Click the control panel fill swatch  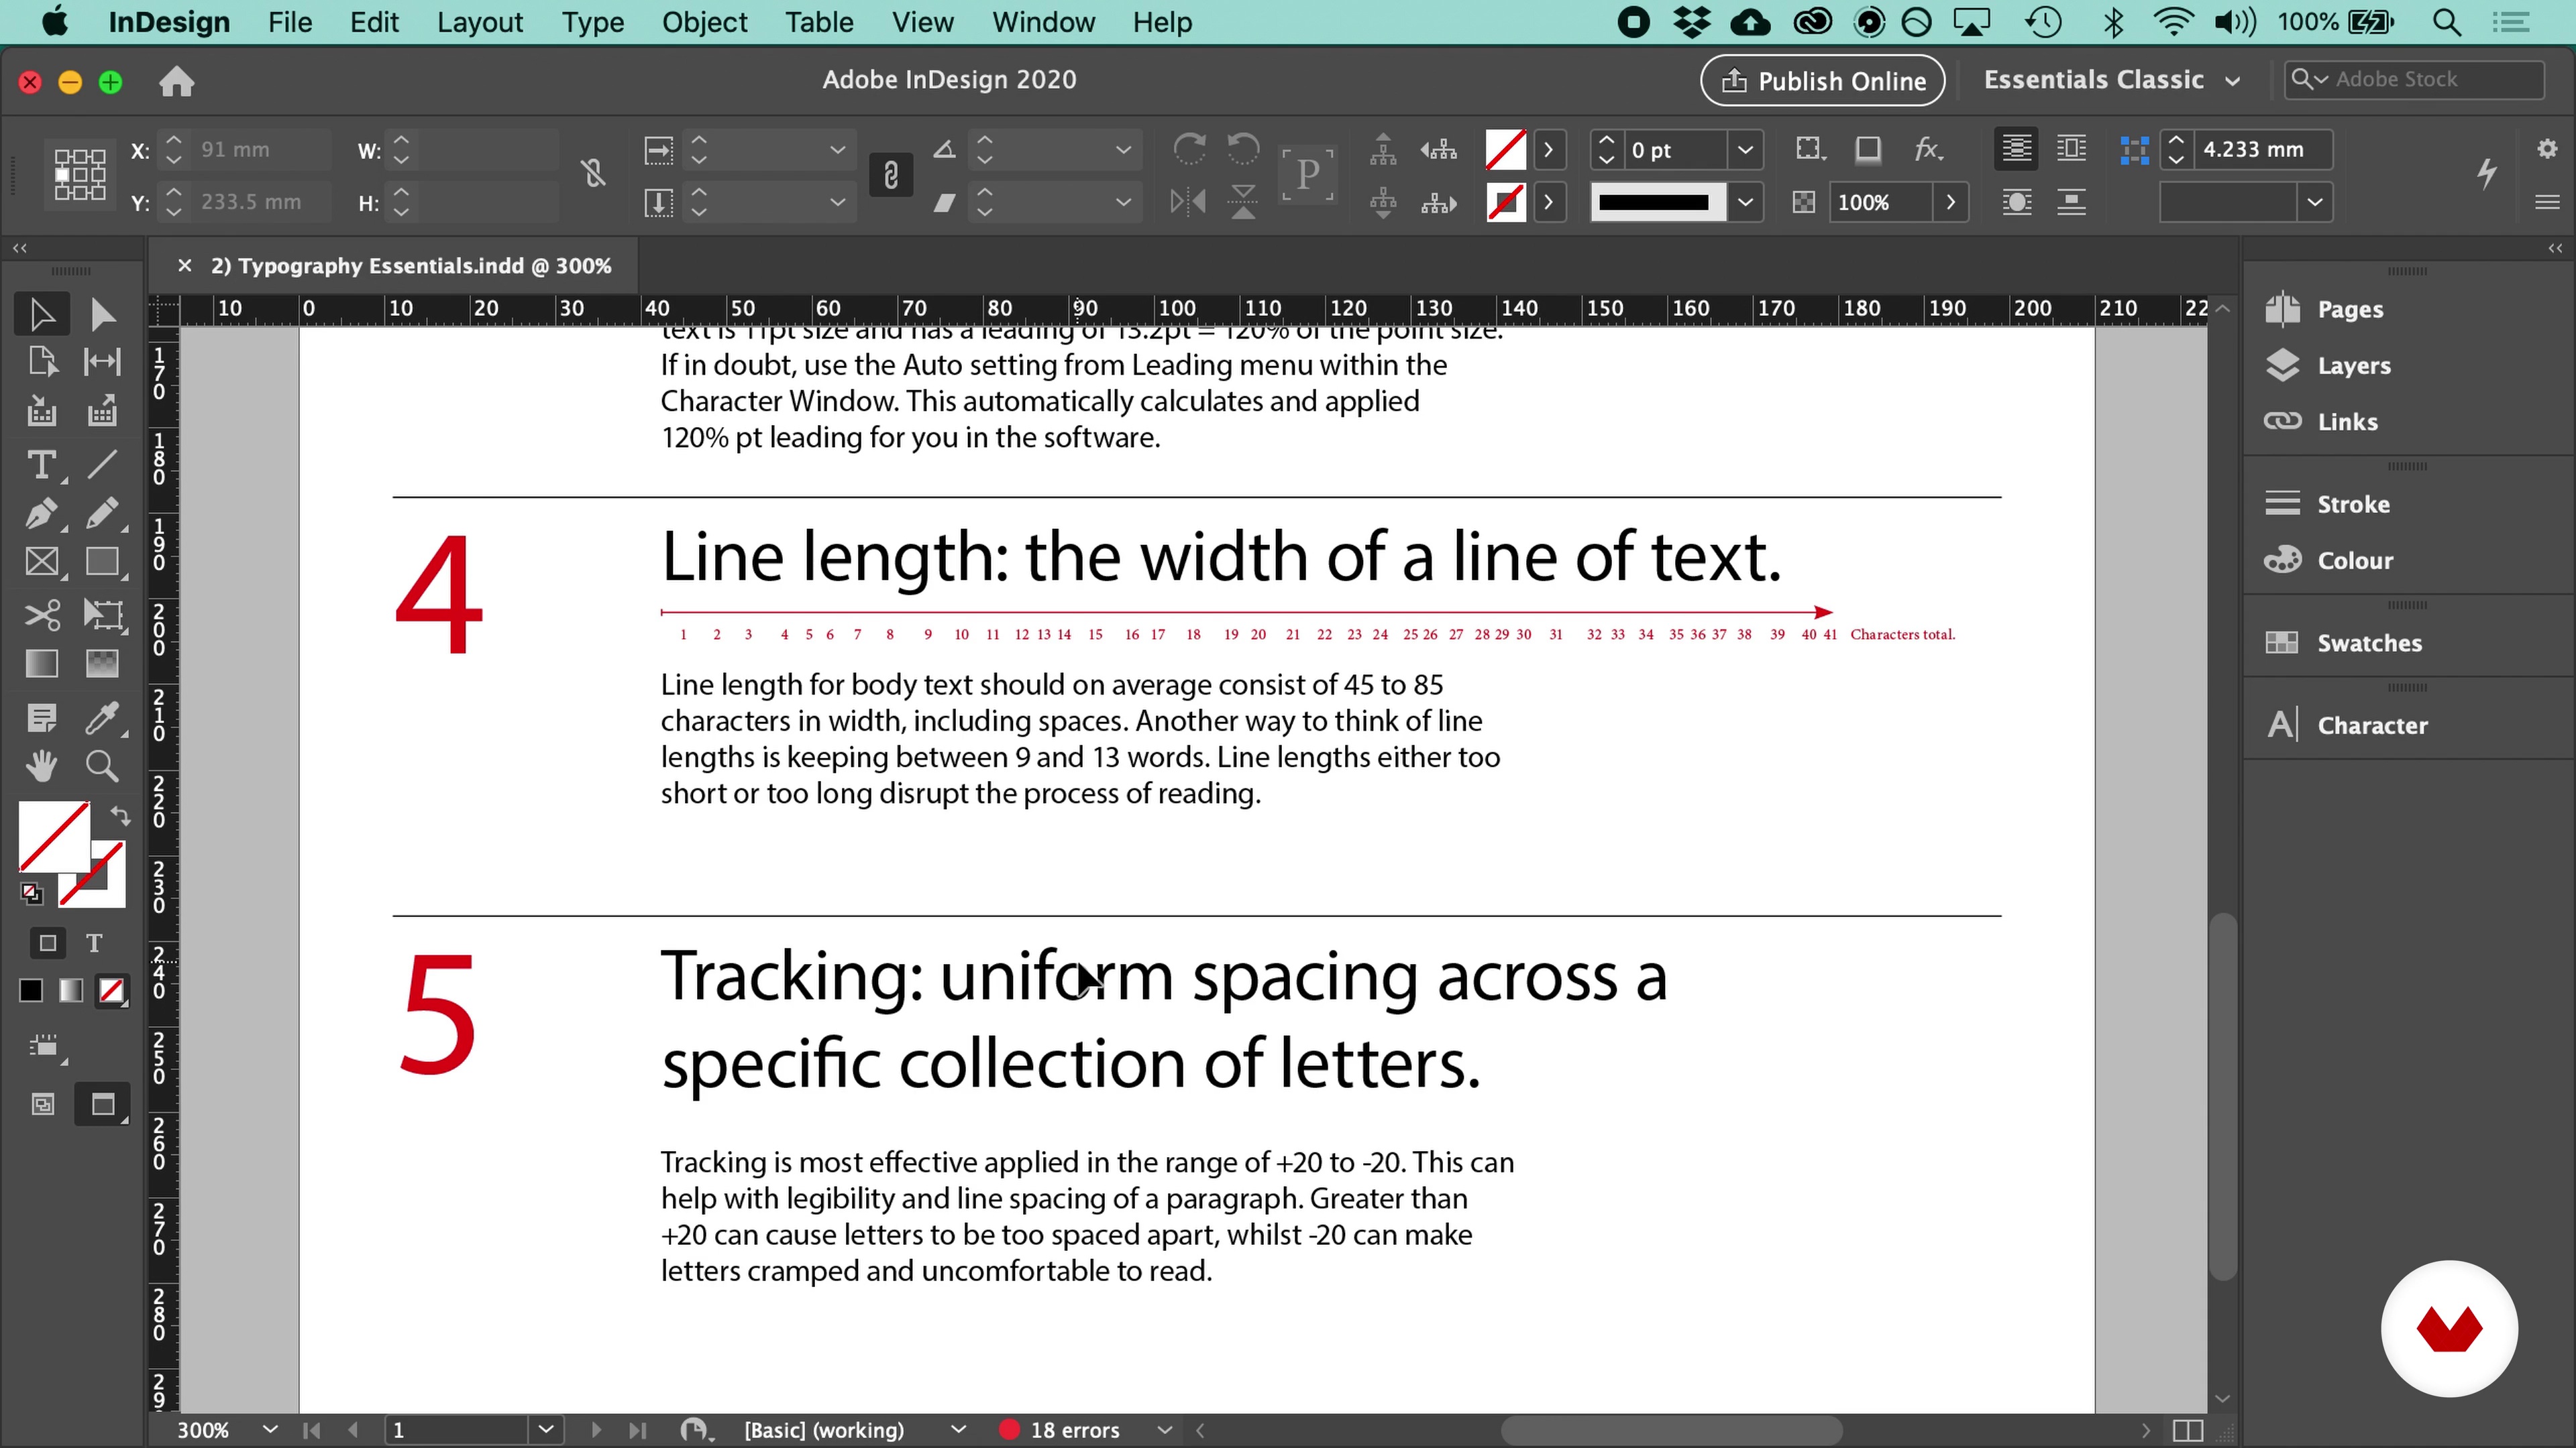[x=1505, y=150]
